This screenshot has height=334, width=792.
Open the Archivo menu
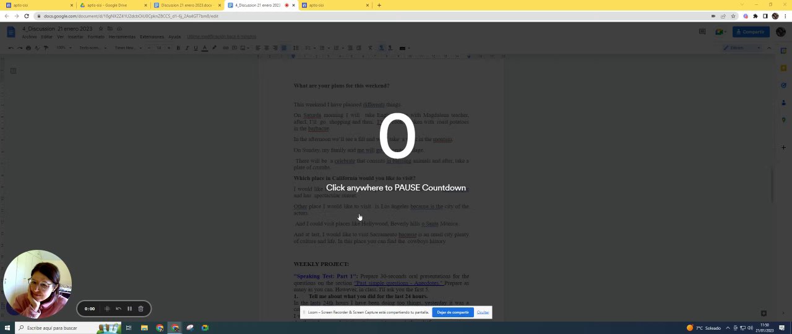pos(29,37)
